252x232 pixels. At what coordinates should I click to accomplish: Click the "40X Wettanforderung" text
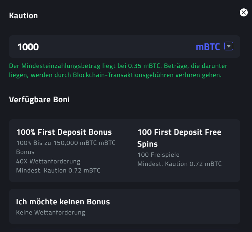point(48,161)
